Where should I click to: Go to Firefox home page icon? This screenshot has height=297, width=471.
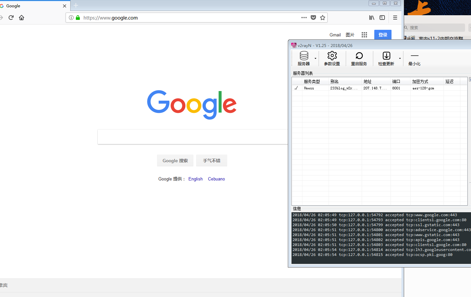(x=22, y=18)
